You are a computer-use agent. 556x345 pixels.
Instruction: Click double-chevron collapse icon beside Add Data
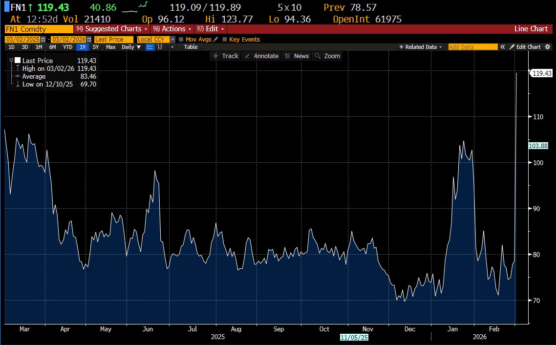click(x=502, y=47)
